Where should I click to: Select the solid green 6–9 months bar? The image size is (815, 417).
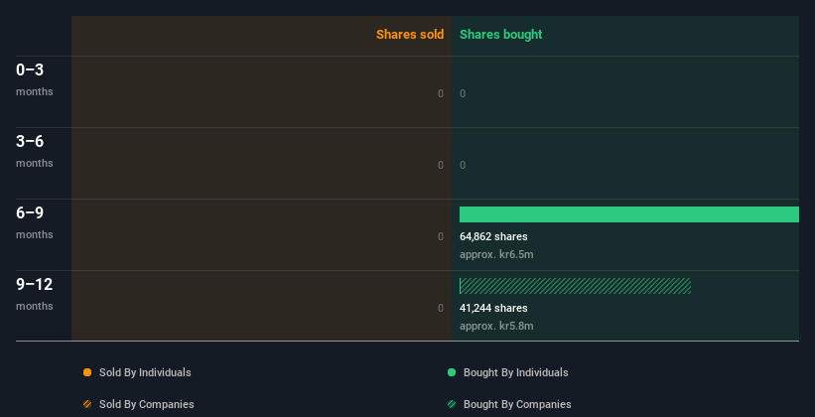pos(629,214)
